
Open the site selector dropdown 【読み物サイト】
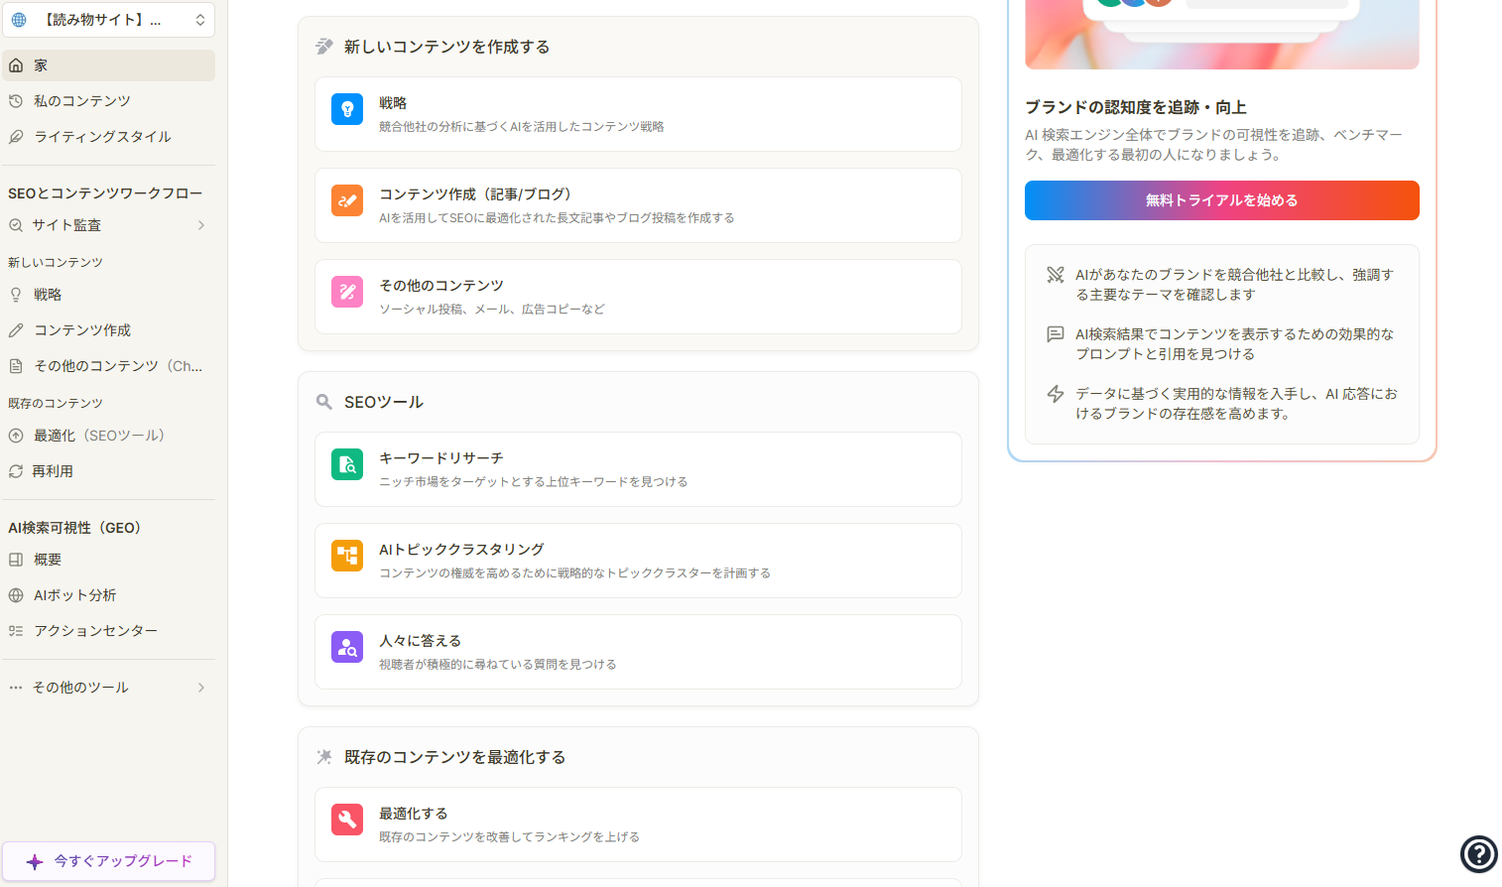[109, 20]
